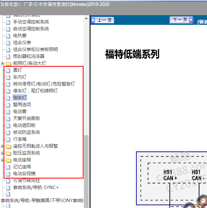Click the page icon beside 车内灯
207x208 pixels.
[x=8, y=77]
